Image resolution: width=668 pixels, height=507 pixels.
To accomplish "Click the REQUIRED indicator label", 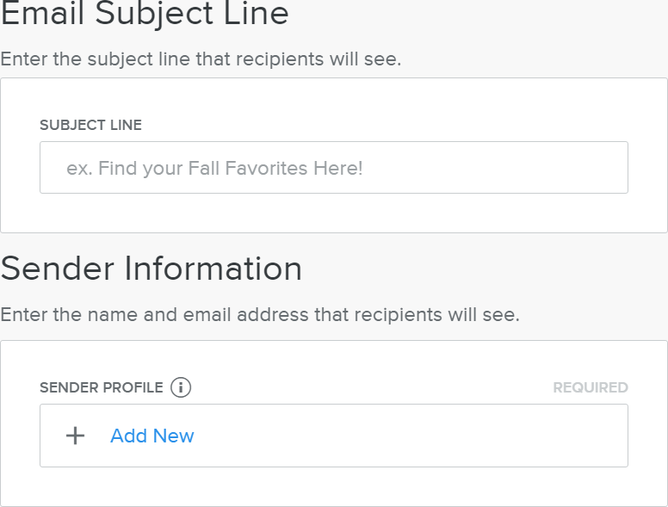I will coord(590,387).
